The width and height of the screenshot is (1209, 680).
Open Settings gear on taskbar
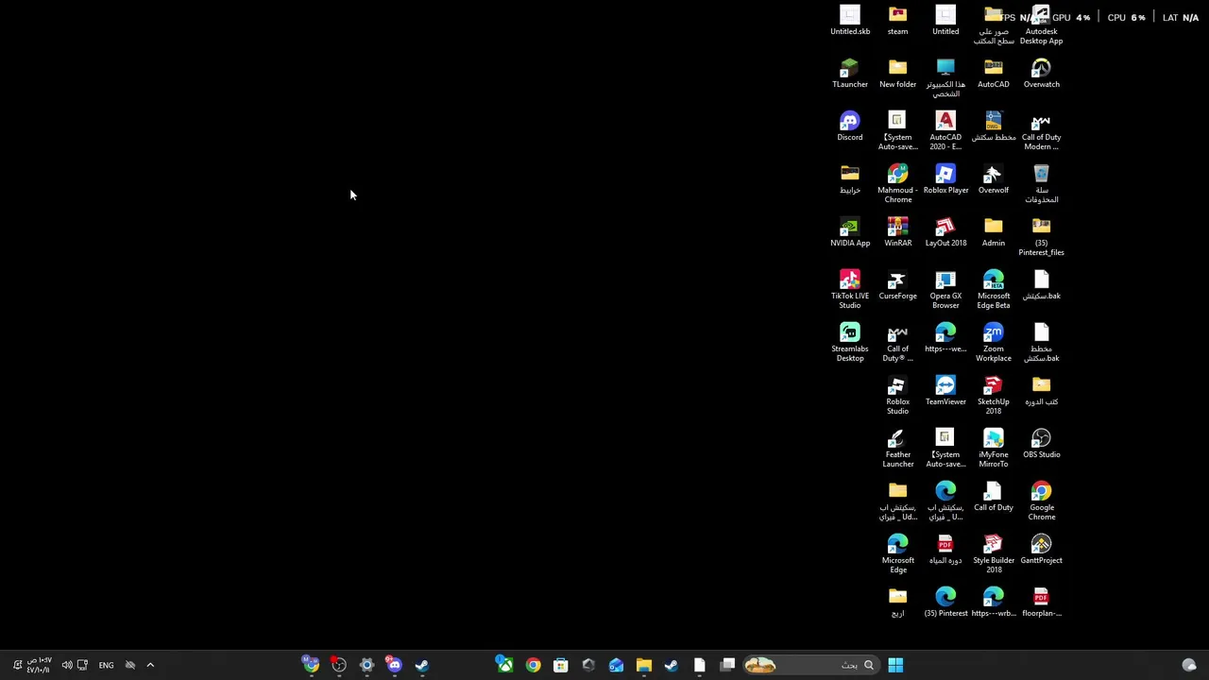(366, 665)
